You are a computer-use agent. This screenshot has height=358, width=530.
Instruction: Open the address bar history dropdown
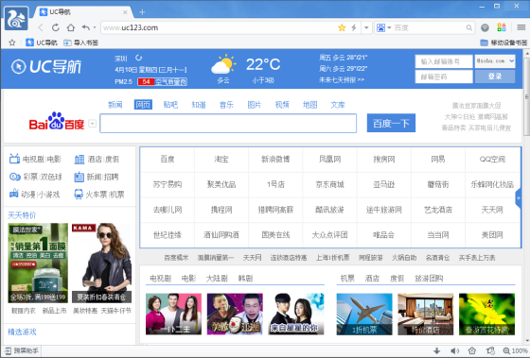(366, 27)
